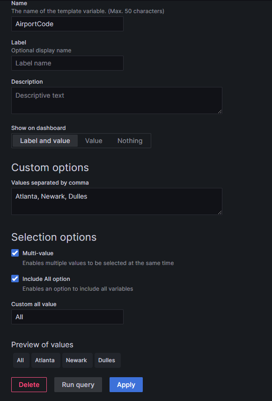The image size is (272, 401).
Task: Switch Show on dashboard to 'Value'
Action: click(93, 140)
